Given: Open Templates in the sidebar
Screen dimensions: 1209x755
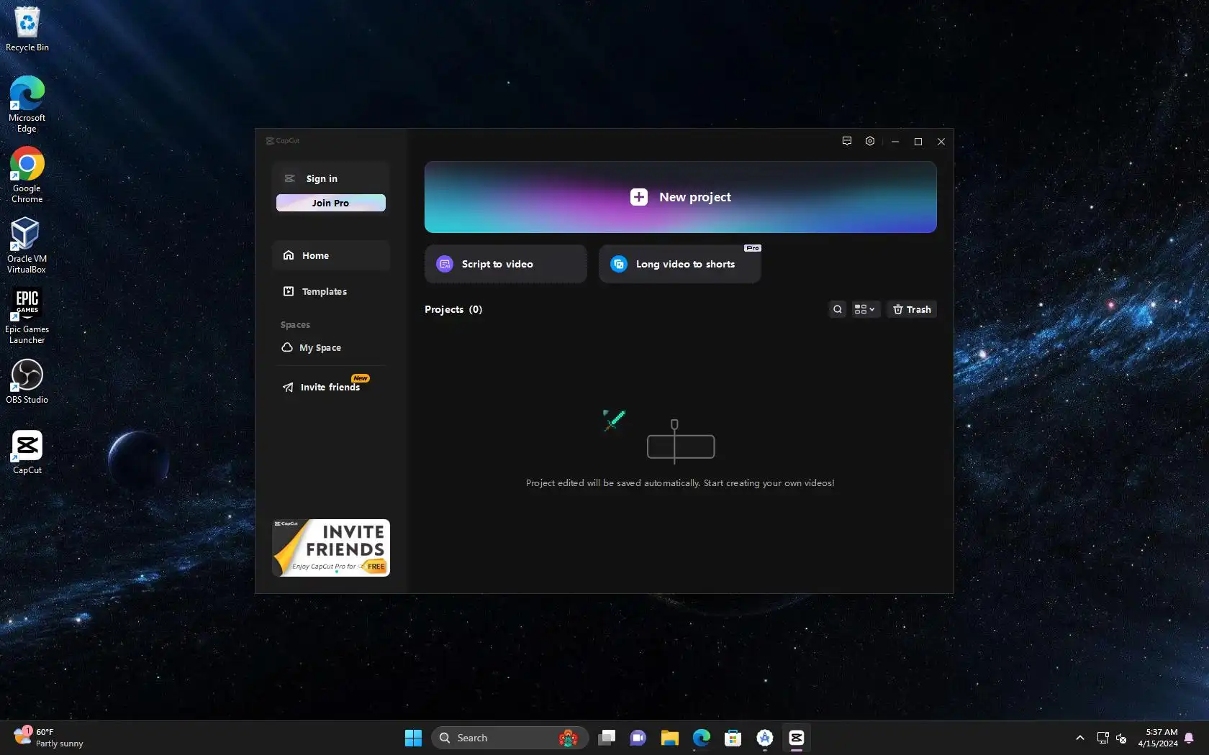Looking at the screenshot, I should click(331, 291).
